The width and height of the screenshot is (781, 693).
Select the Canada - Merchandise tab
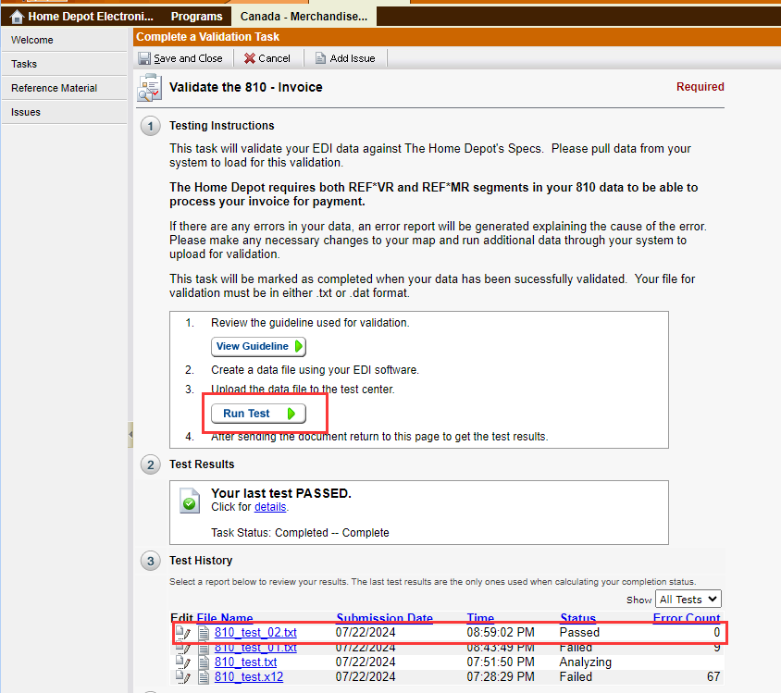tap(304, 17)
